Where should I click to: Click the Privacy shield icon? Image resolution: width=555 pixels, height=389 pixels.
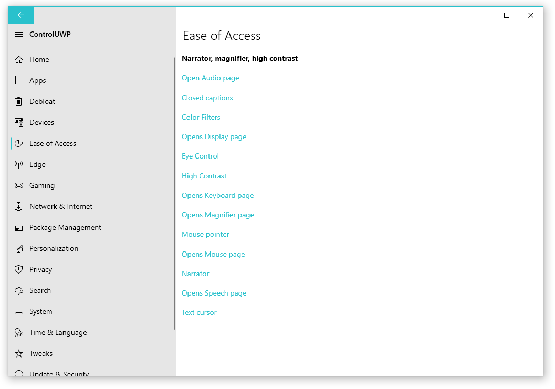(x=19, y=269)
